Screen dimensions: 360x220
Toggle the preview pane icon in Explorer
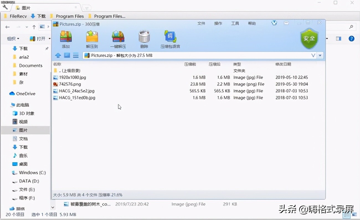click(338, 39)
